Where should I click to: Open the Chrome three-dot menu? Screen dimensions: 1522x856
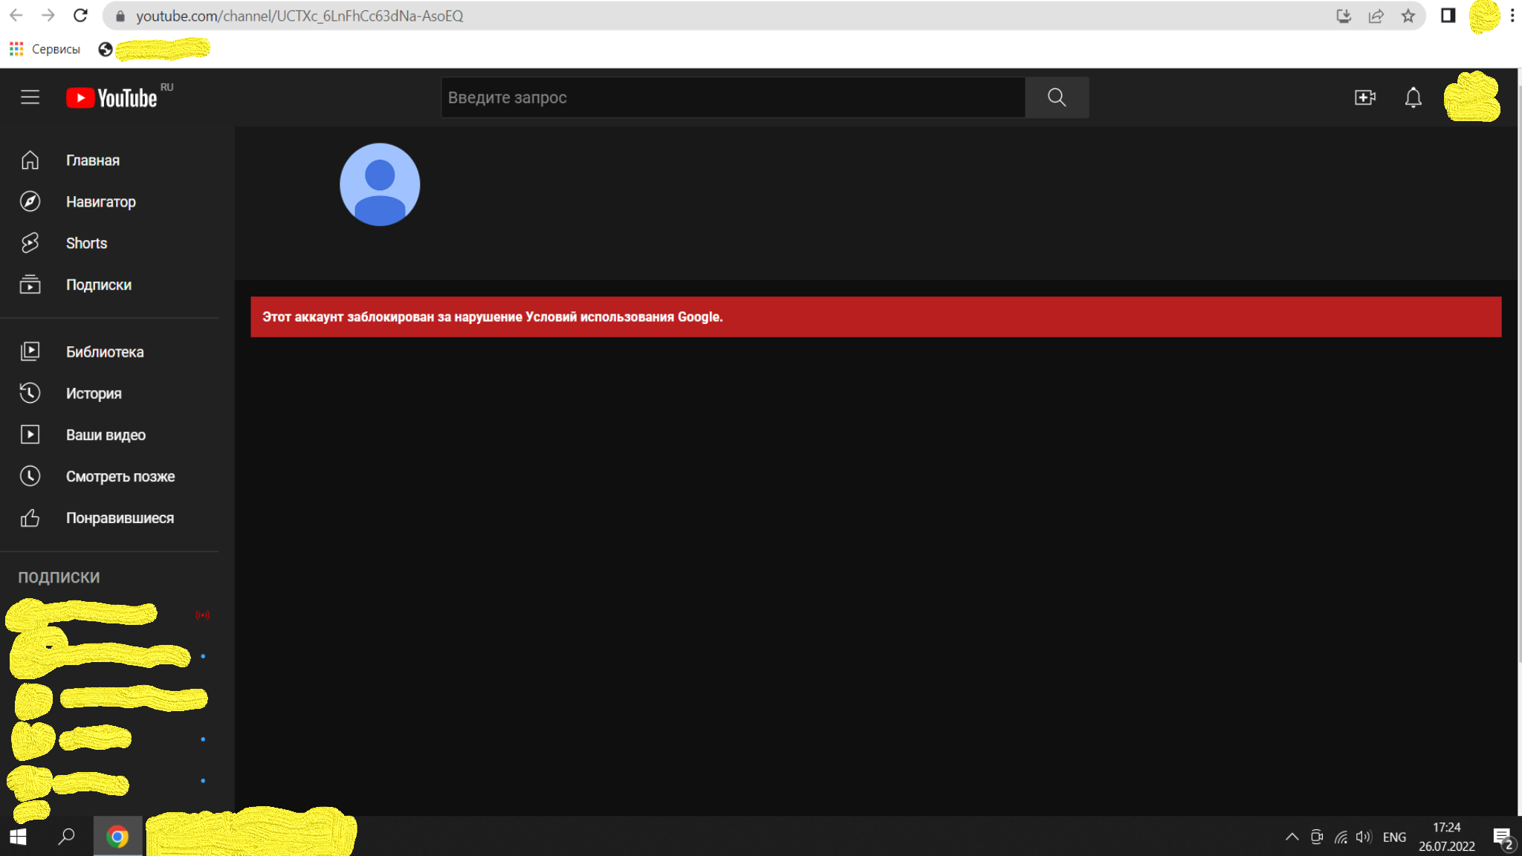pyautogui.click(x=1512, y=16)
